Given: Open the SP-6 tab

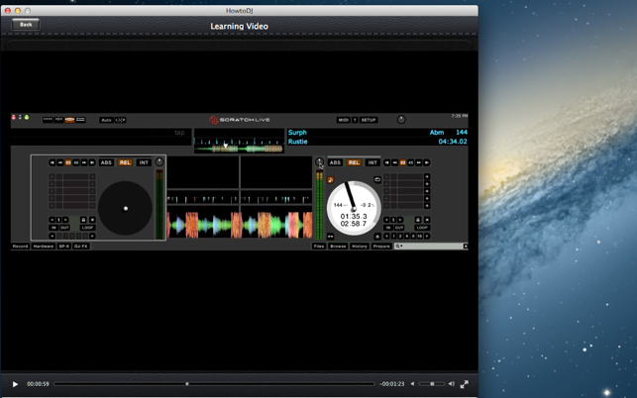Looking at the screenshot, I should click(64, 247).
